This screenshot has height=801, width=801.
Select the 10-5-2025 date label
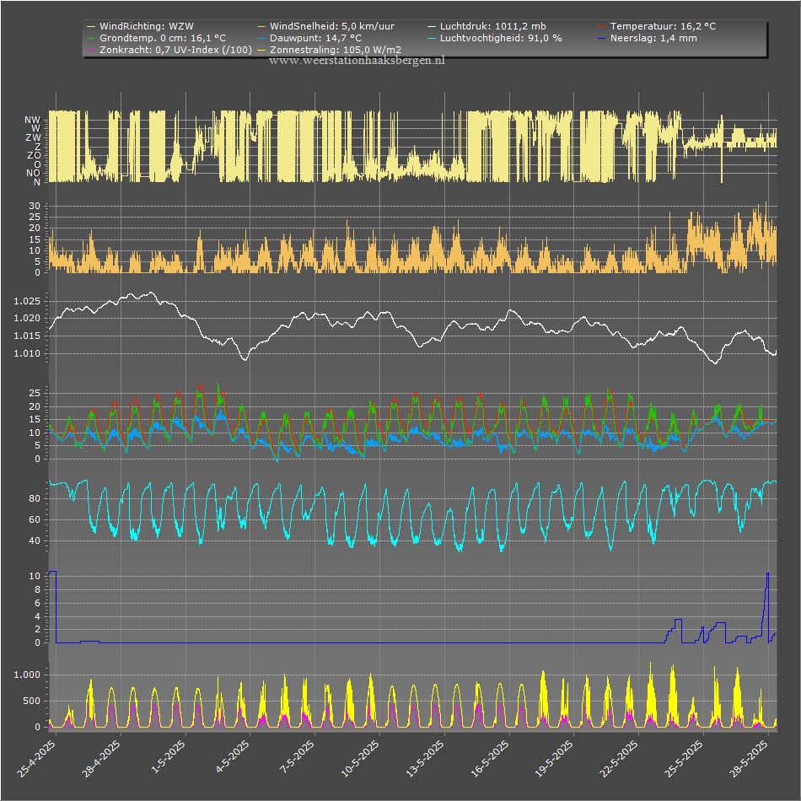tap(360, 759)
